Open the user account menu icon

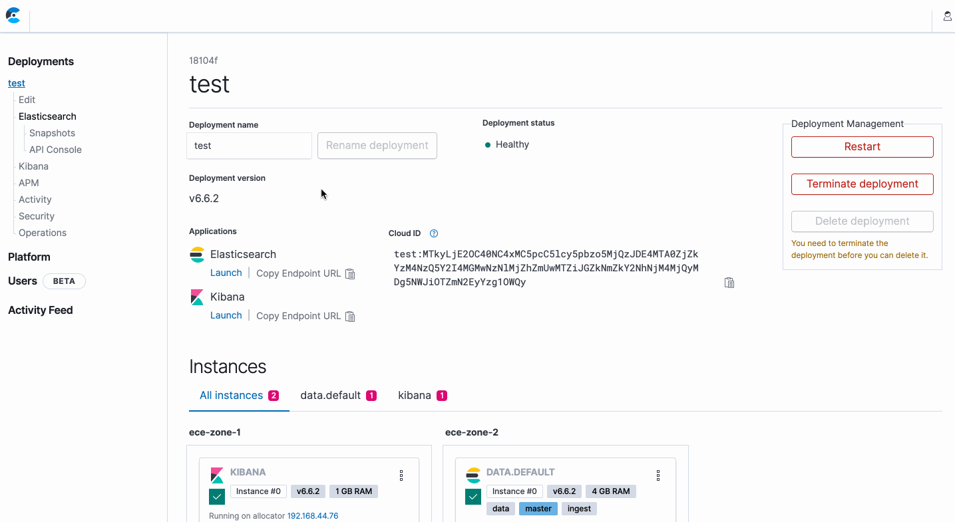[x=947, y=16]
